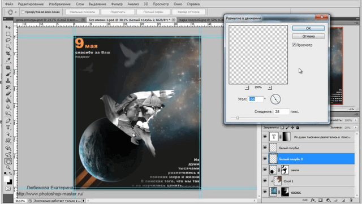Select the Eyedropper tool
This screenshot has width=362, height=204.
tap(8, 60)
